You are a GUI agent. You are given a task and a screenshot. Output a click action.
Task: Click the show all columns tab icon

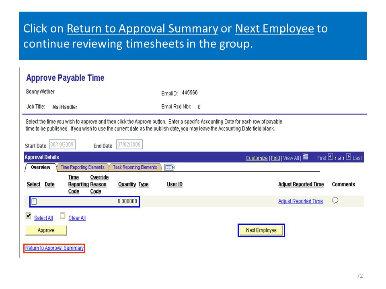[169, 167]
